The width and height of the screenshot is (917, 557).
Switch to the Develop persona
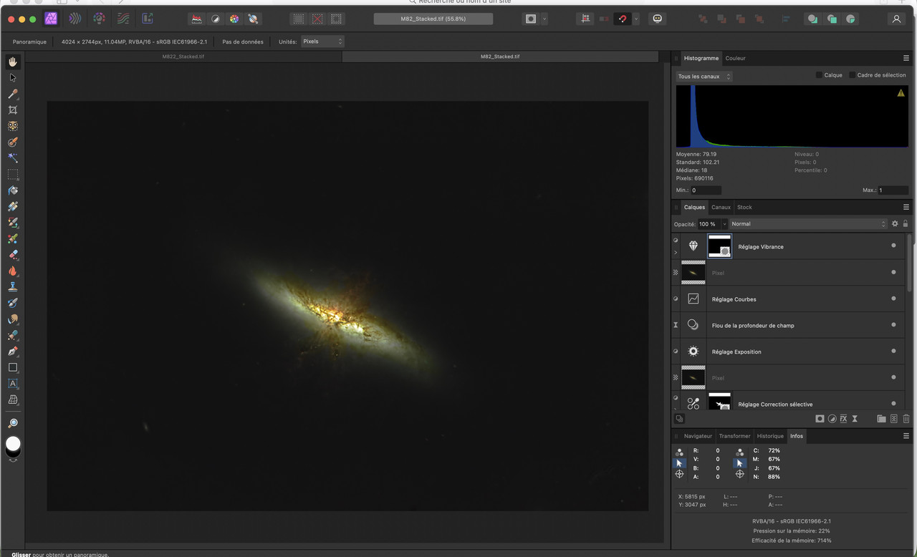click(x=99, y=19)
